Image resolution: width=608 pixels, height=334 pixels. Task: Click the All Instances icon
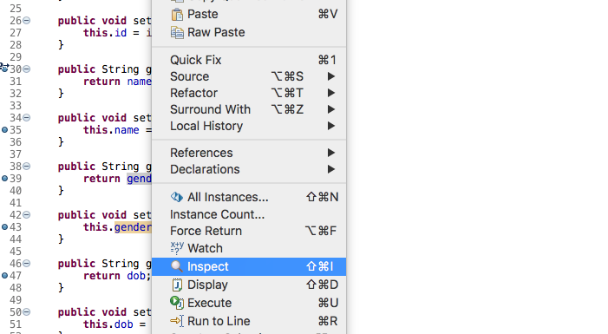click(x=177, y=197)
